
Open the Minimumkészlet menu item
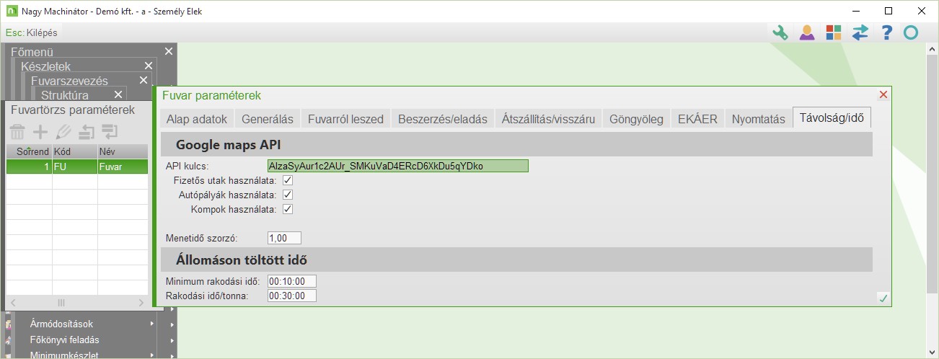tap(63, 355)
